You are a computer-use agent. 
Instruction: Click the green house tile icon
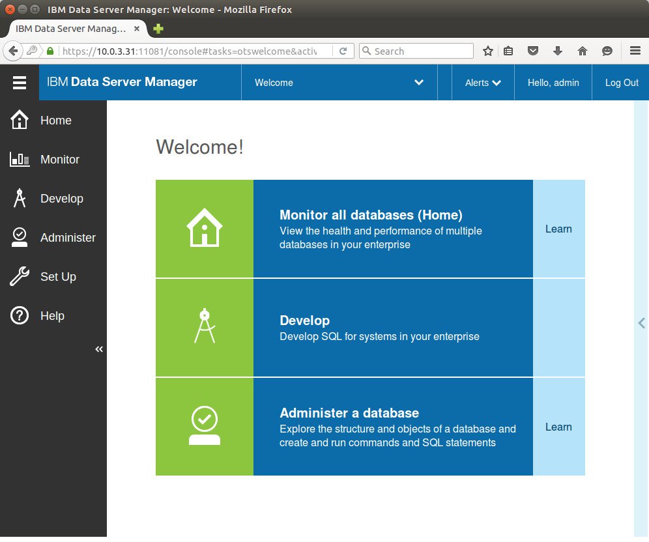pyautogui.click(x=205, y=229)
